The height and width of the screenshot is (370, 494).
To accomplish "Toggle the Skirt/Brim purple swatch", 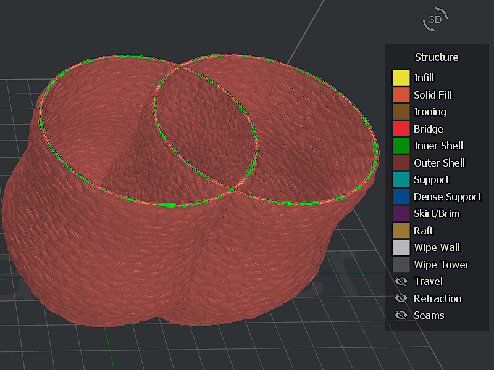I will (x=401, y=213).
